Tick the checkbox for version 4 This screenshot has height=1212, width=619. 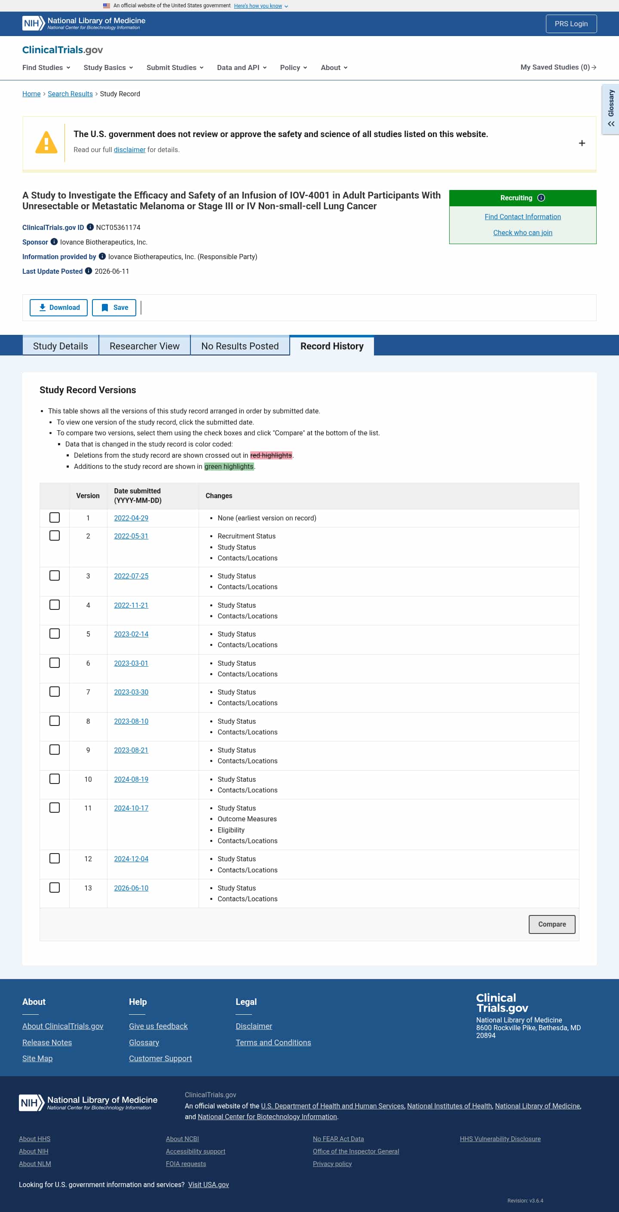click(x=55, y=605)
